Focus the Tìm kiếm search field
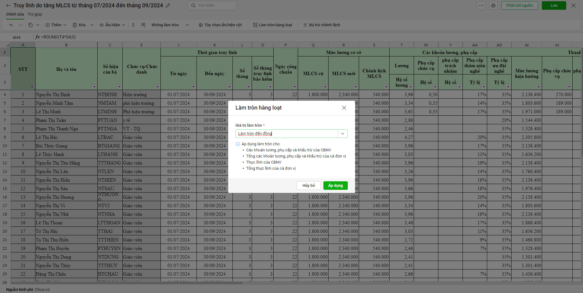Screen dimensions: 583x293 tap(212, 5)
